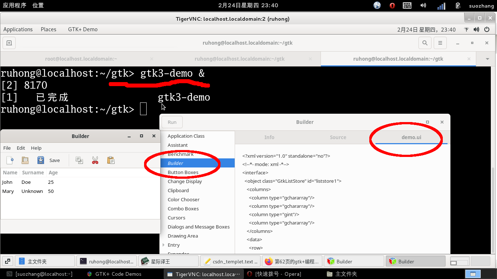Click the cell 'Unknown' in Mary's row
This screenshot has width=497, height=279.
[32, 191]
